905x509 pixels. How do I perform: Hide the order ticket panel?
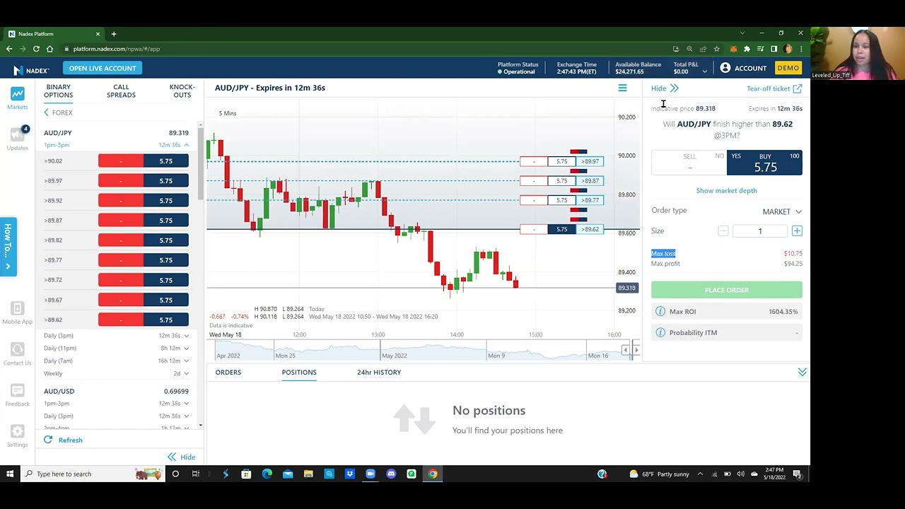665,88
